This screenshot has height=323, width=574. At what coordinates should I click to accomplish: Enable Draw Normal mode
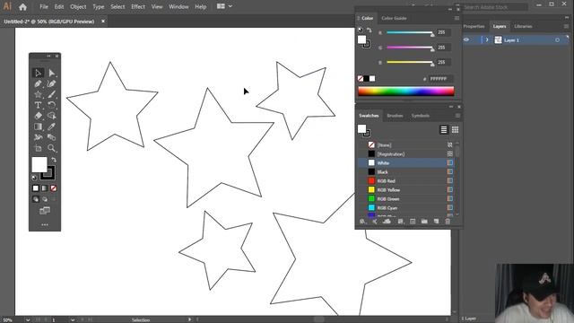[x=36, y=199]
